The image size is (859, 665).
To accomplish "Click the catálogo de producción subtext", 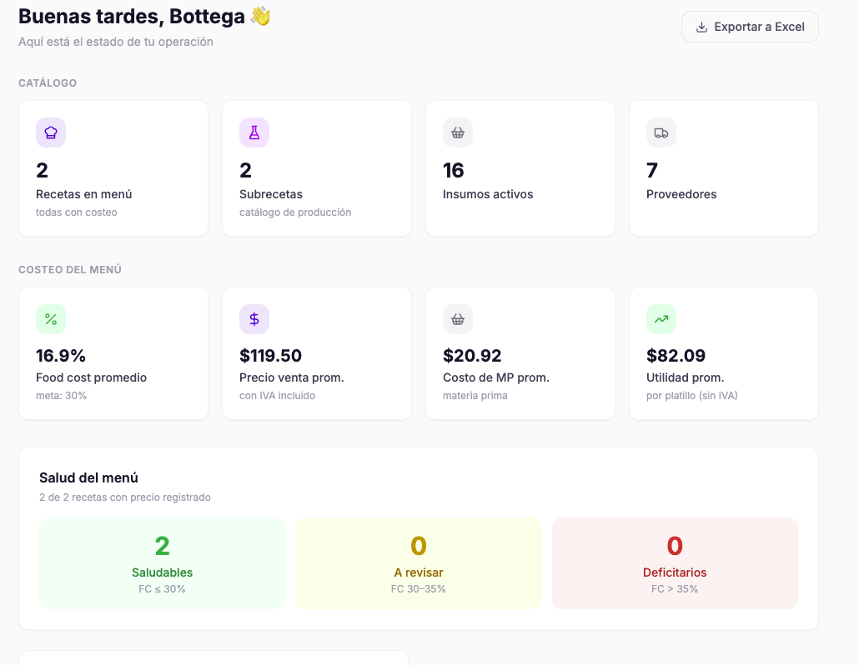I will pyautogui.click(x=295, y=212).
